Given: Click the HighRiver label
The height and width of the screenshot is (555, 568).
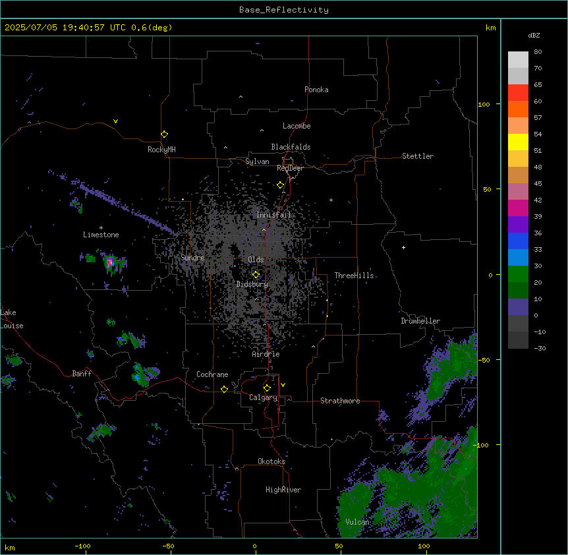Looking at the screenshot, I should pos(283,490).
